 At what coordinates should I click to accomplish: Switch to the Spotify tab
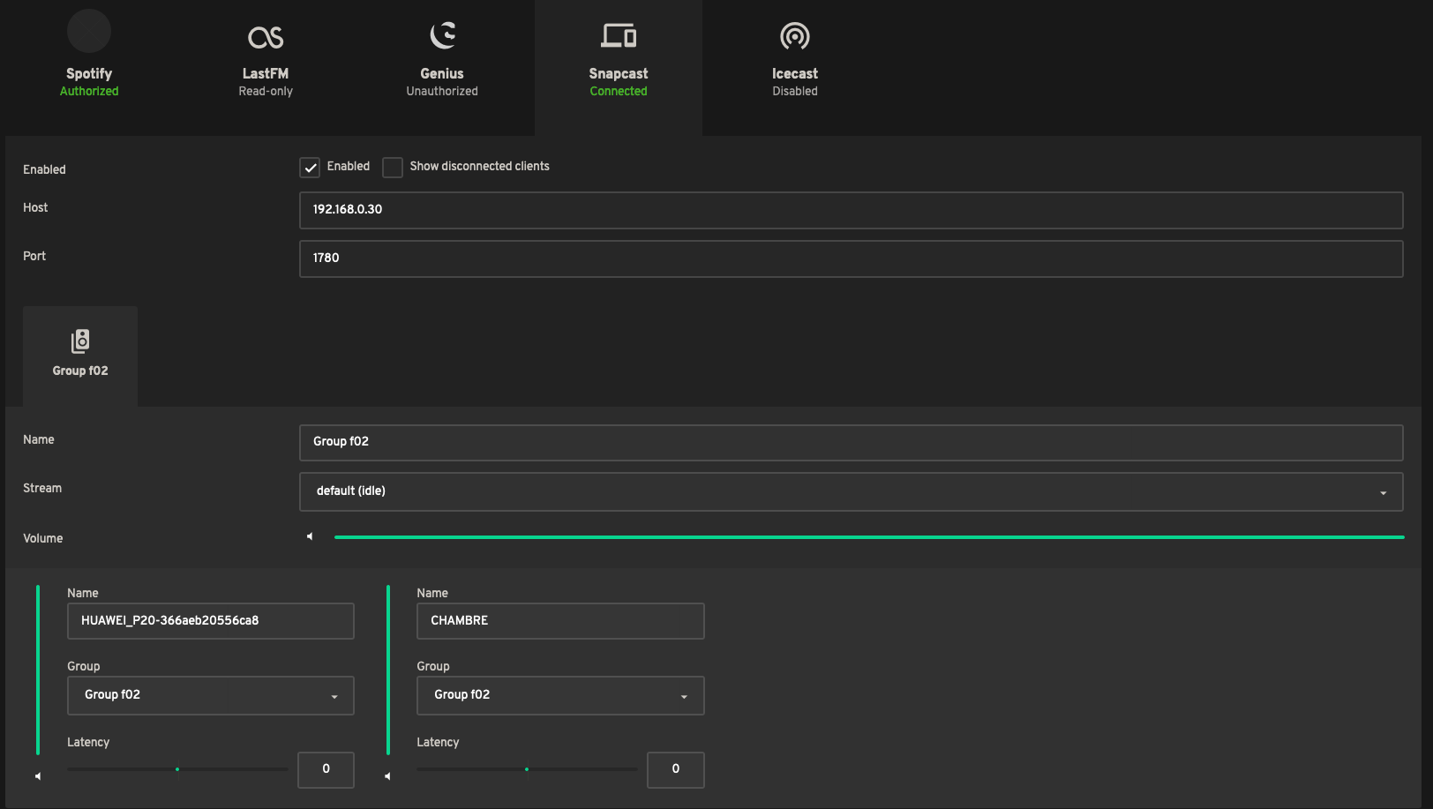(x=88, y=55)
